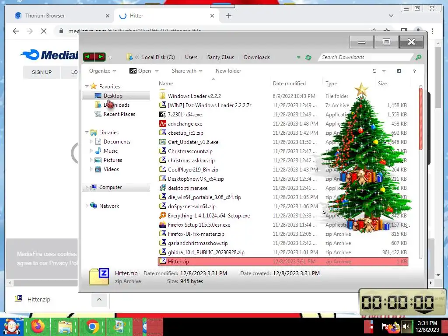Screen dimensions: 448x336
Task: Select ghidra_10.4_PUBLIC_20230928.zip file
Action: [206, 252]
